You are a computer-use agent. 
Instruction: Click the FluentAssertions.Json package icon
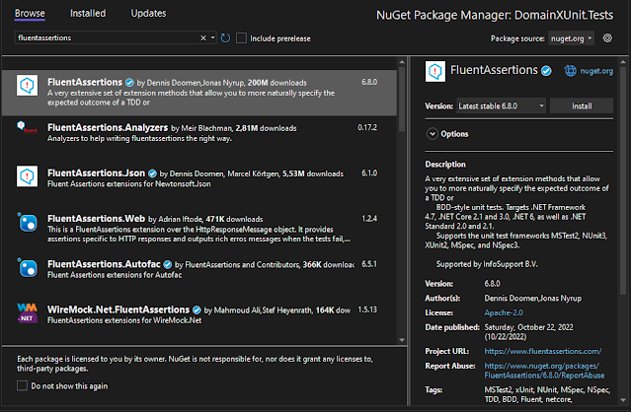(27, 176)
